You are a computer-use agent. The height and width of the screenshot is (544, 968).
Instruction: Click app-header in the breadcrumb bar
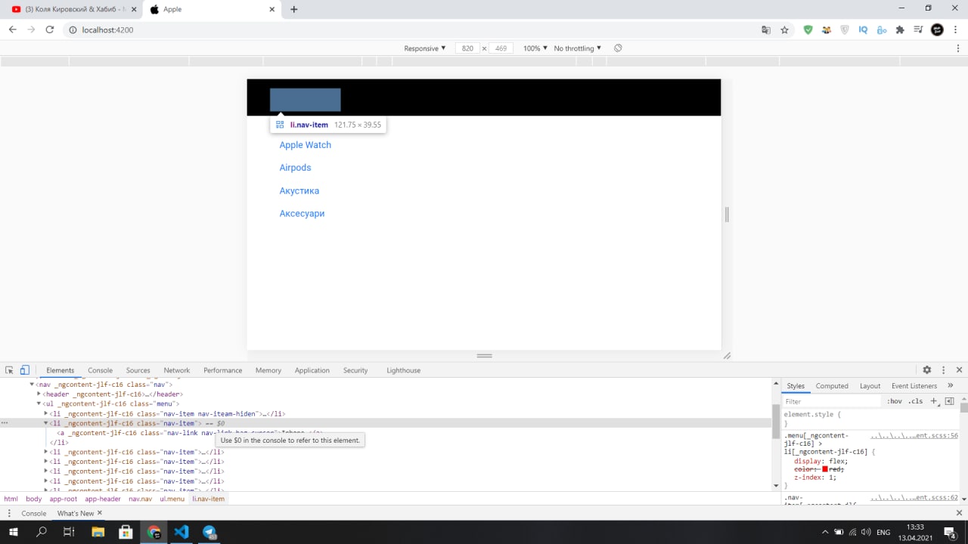click(x=103, y=499)
